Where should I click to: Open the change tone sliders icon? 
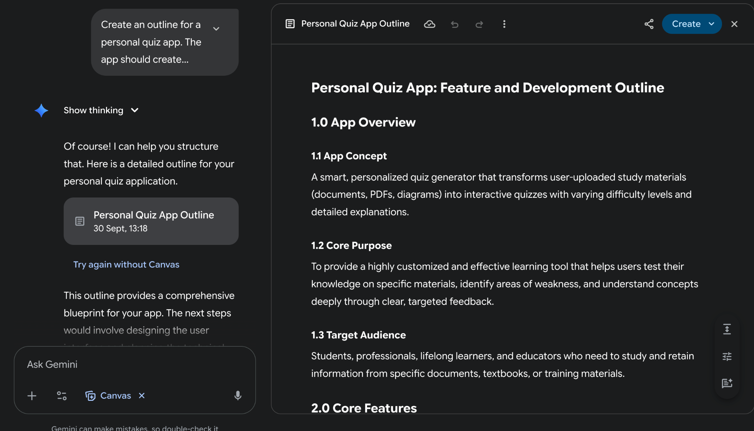point(727,356)
